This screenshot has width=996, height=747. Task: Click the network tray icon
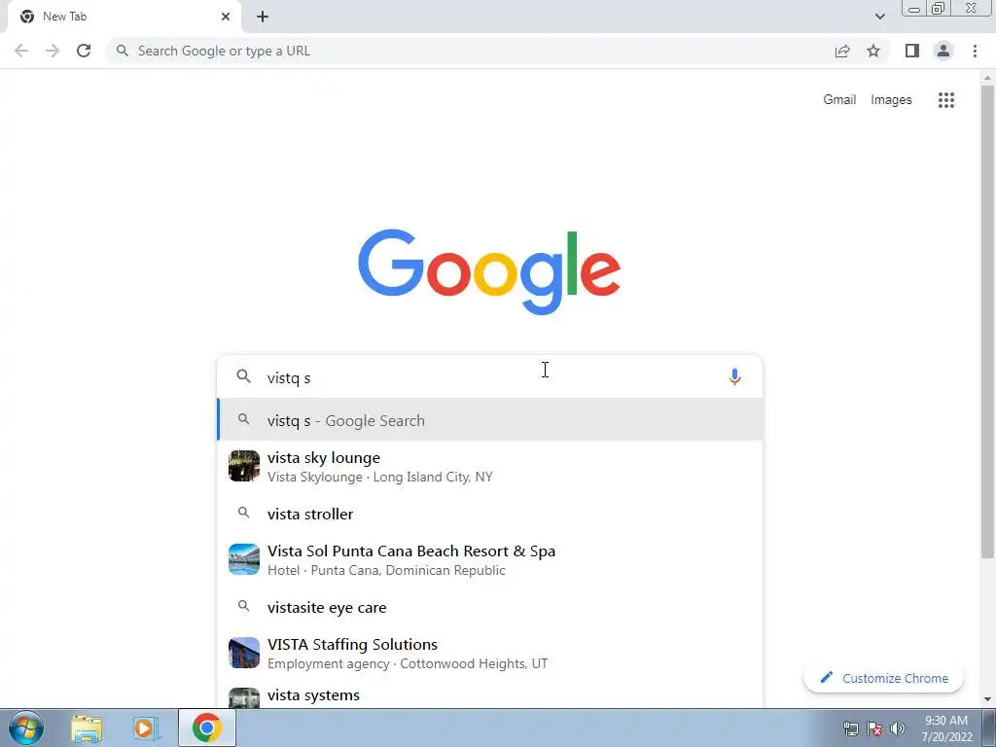pos(850,728)
